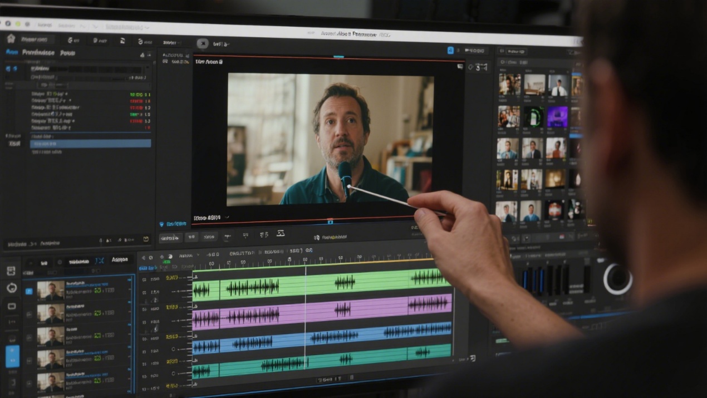Click the speech bubble icon at viewer's top-right corner
The height and width of the screenshot is (398, 707).
pyautogui.click(x=460, y=66)
